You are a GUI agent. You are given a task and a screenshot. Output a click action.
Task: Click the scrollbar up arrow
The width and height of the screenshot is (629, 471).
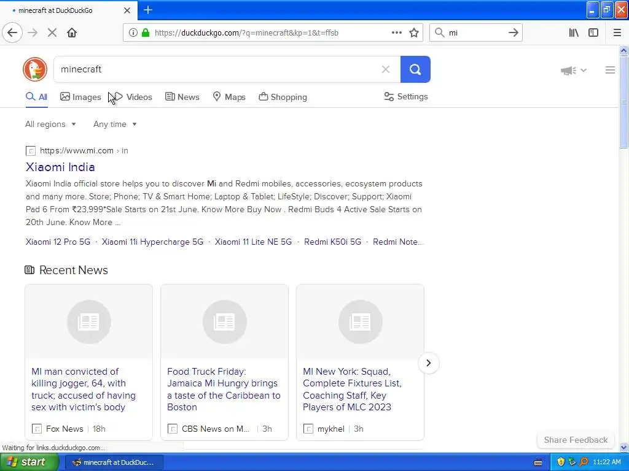coord(623,50)
